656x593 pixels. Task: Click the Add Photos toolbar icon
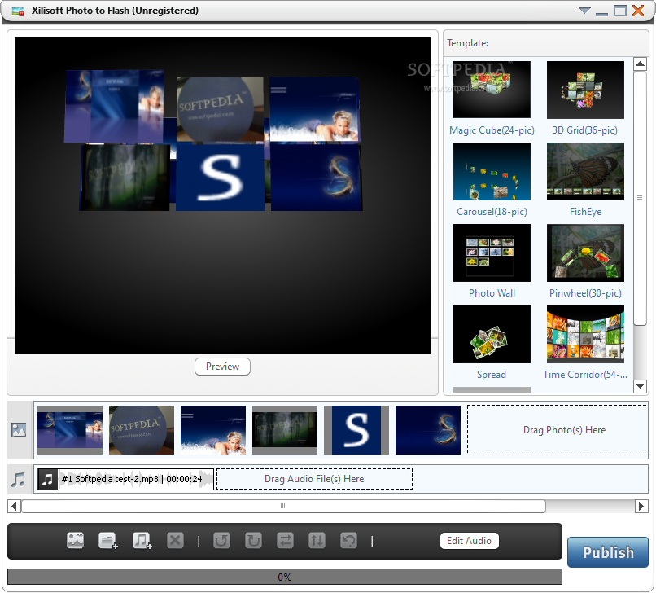pyautogui.click(x=76, y=540)
